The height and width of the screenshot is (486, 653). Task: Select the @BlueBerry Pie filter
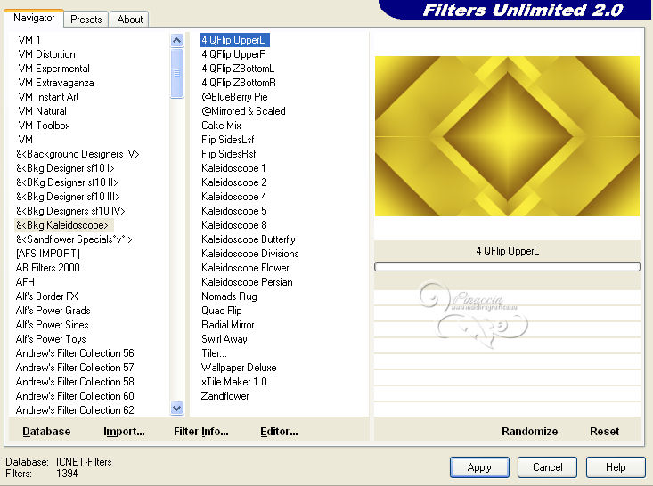pos(234,97)
